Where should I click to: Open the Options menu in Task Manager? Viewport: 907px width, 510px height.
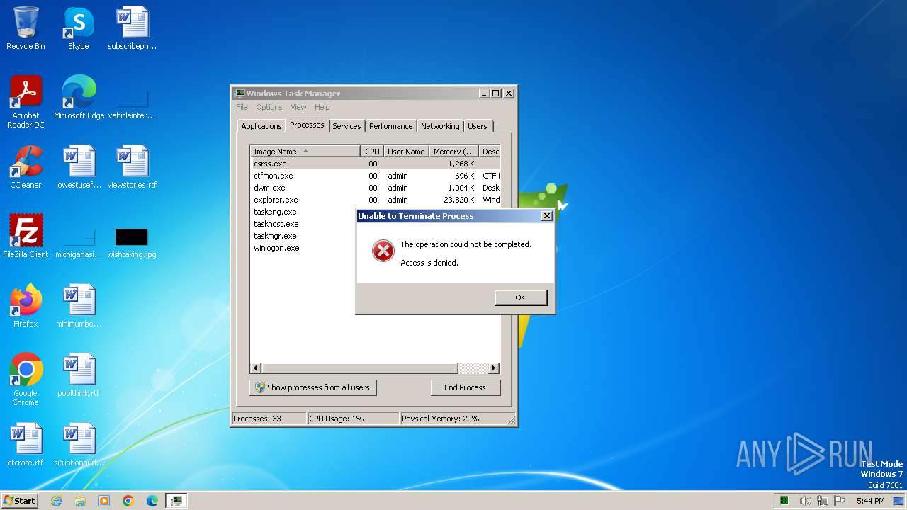[269, 107]
